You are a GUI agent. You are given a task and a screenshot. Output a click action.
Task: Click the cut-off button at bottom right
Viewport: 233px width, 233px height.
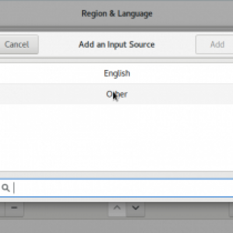point(231,209)
